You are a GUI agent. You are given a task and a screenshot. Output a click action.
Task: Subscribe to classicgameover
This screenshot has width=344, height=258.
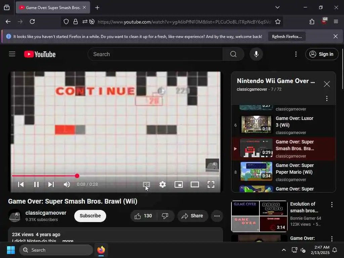coord(90,216)
